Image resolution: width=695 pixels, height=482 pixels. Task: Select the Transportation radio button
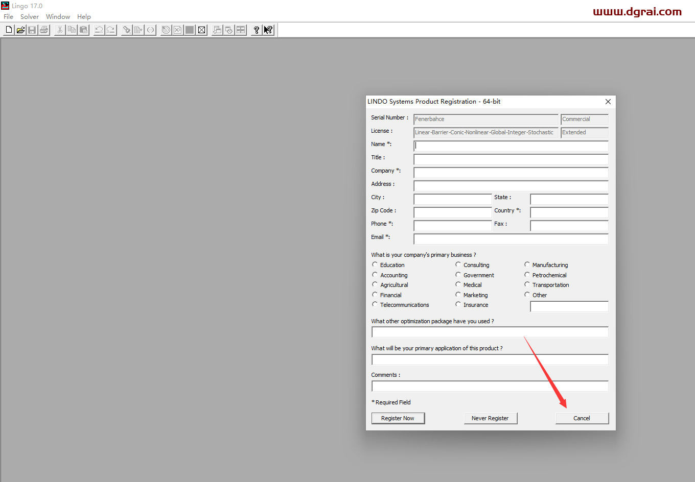(527, 284)
